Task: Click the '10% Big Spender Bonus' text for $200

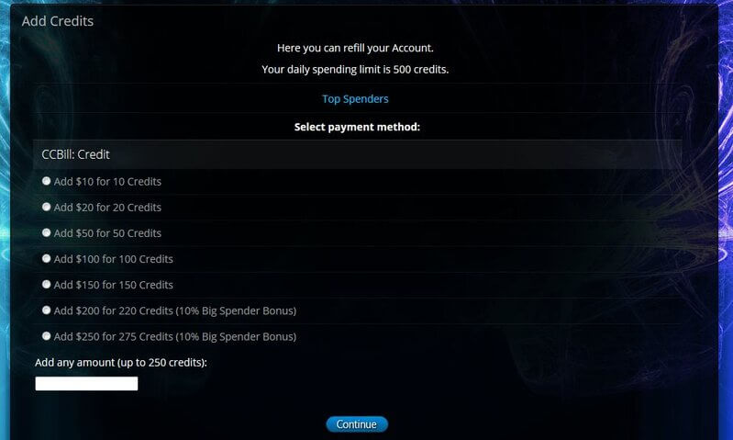Action: pyautogui.click(x=236, y=310)
